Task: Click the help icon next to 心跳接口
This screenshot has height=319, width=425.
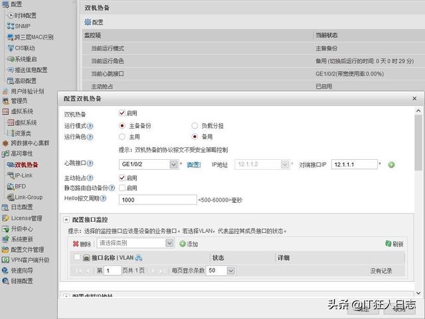Action: (90, 163)
